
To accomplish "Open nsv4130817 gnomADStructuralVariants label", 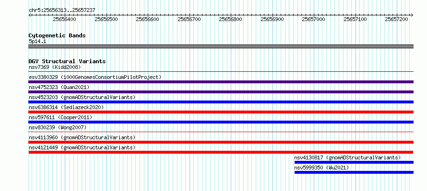I will pyautogui.click(x=347, y=157).
